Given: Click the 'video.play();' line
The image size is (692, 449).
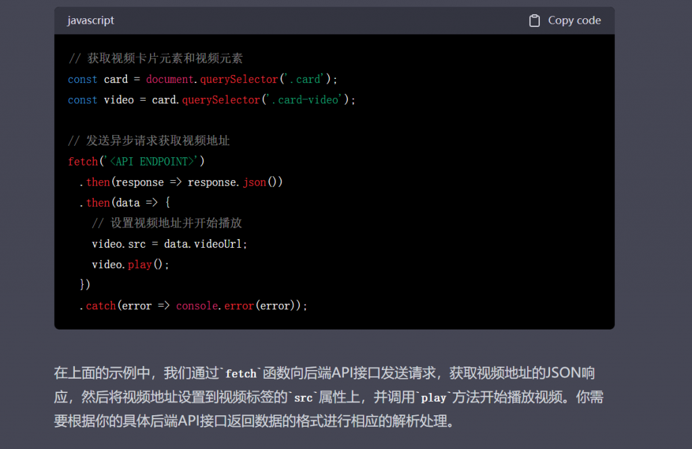Looking at the screenshot, I should pyautogui.click(x=130, y=265).
